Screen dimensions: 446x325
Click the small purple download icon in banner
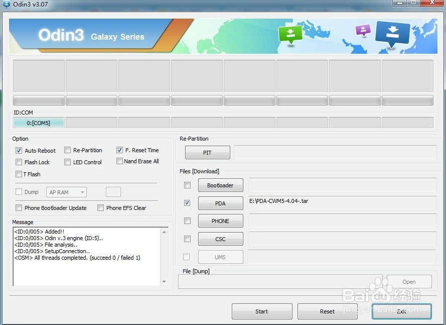point(363,30)
